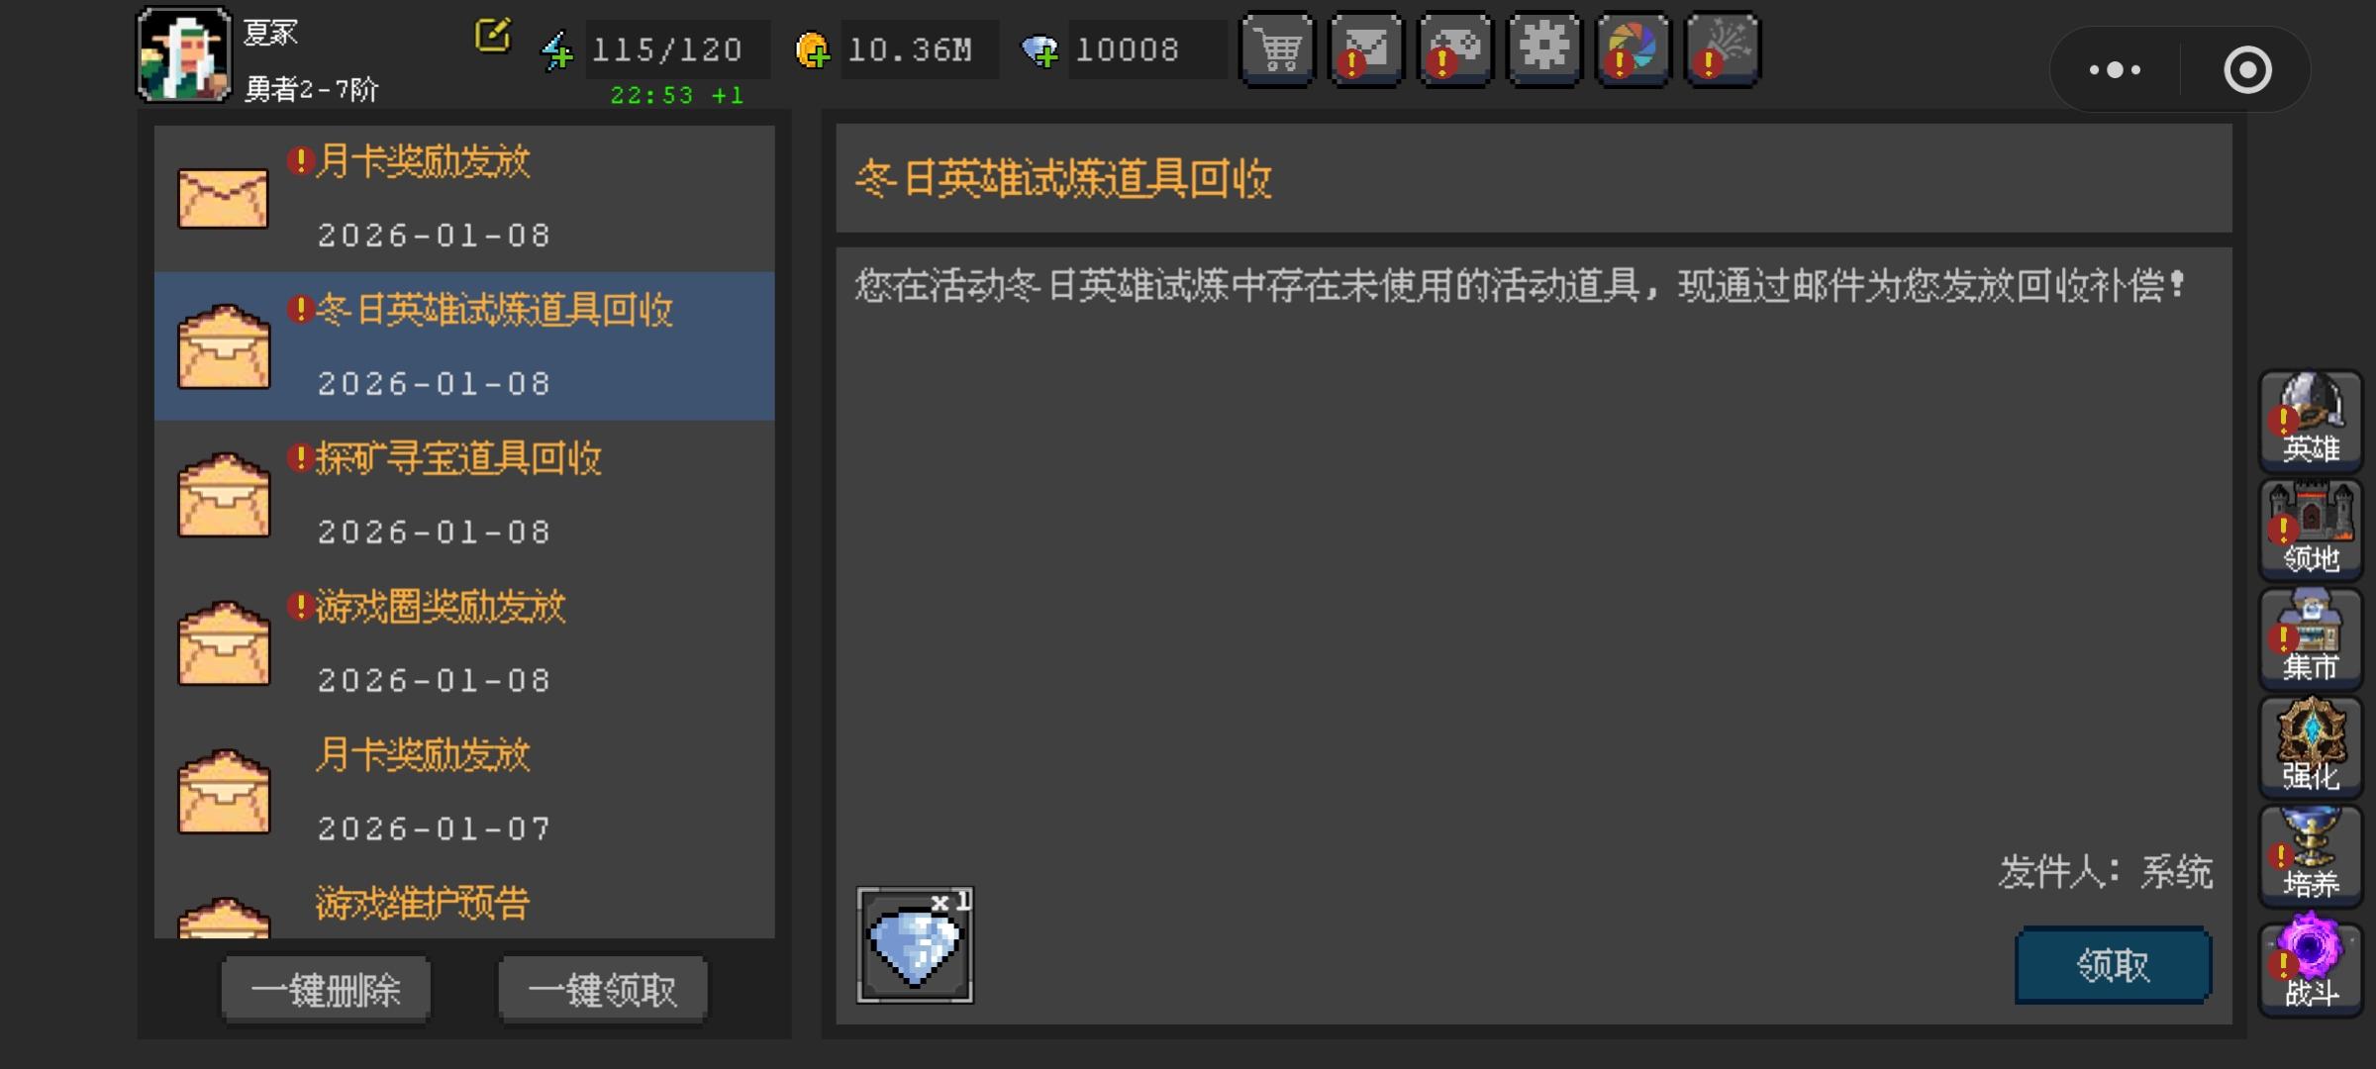Screen dimensions: 2376x1069
Task: Open the 领地 castle sidebar menu
Action: (x=2311, y=529)
